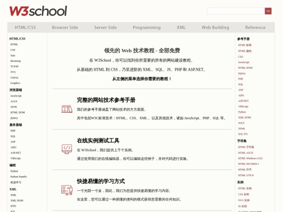
Task: Open the HTML Windows-1252 charset link
Action: pos(250,158)
